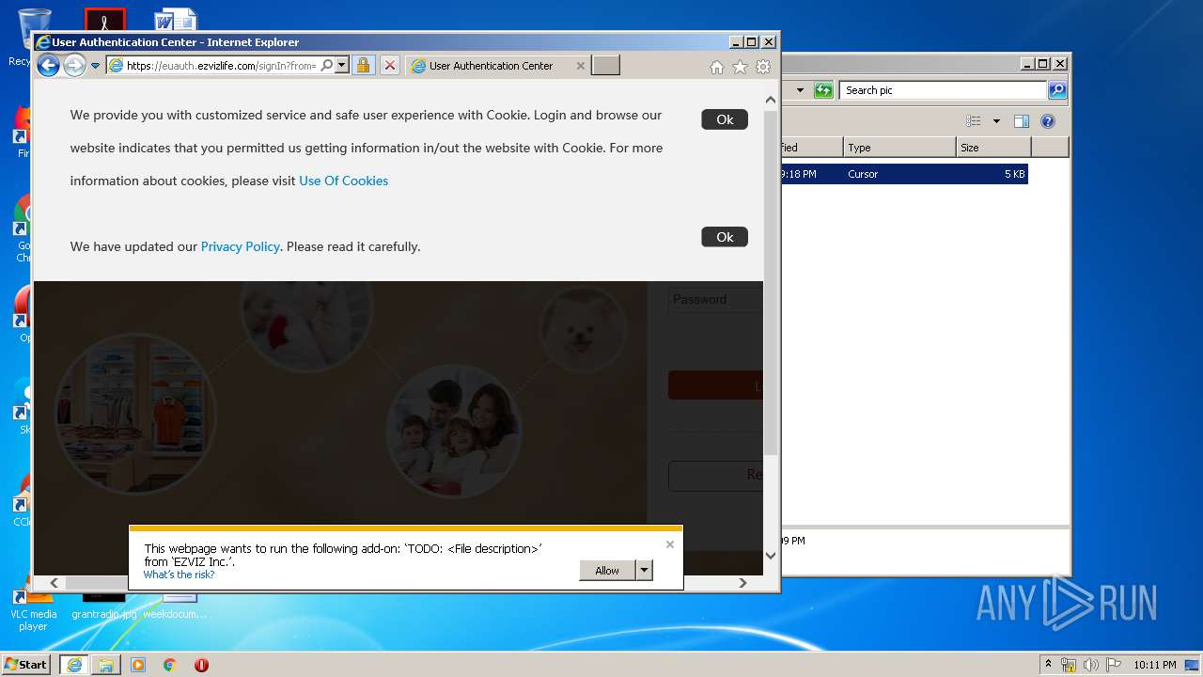The width and height of the screenshot is (1203, 677).
Task: Click the search magnifier in address bar
Action: (x=326, y=66)
